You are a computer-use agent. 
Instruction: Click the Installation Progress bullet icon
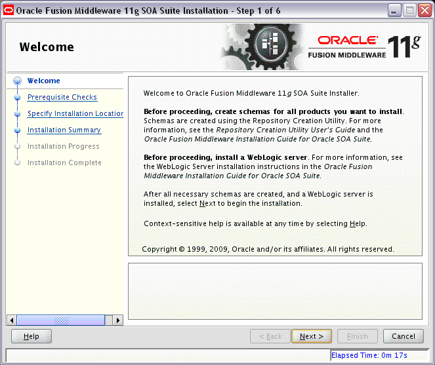tap(18, 146)
